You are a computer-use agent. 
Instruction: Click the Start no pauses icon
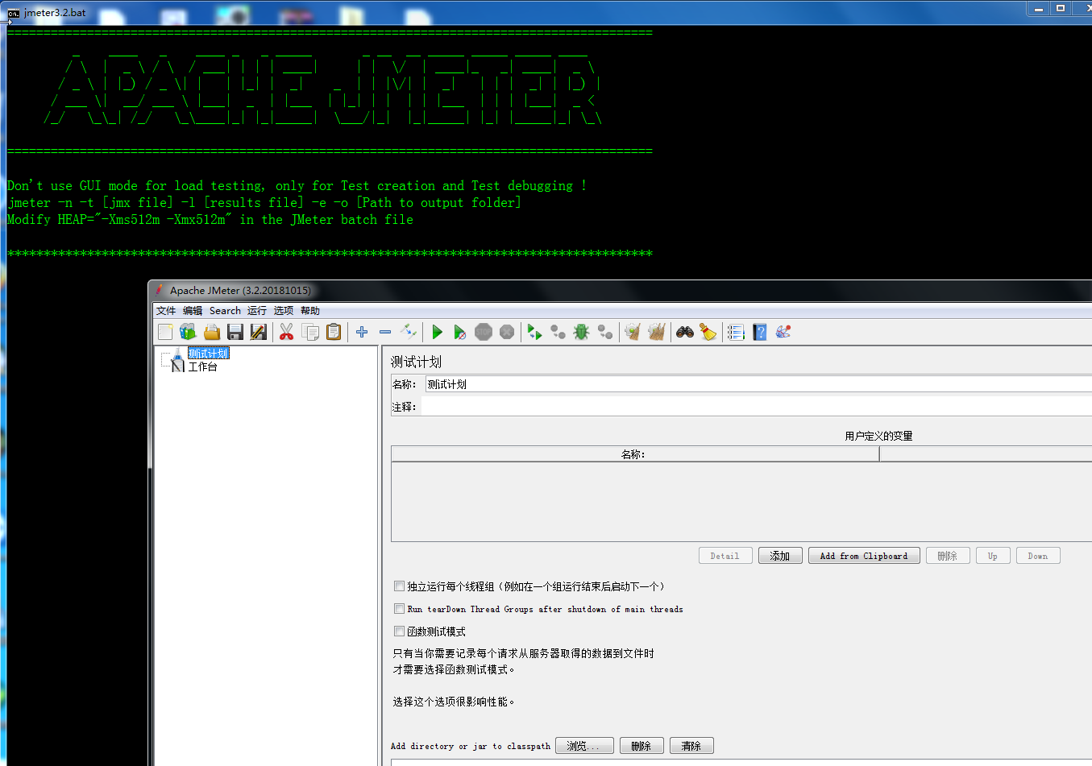point(459,332)
